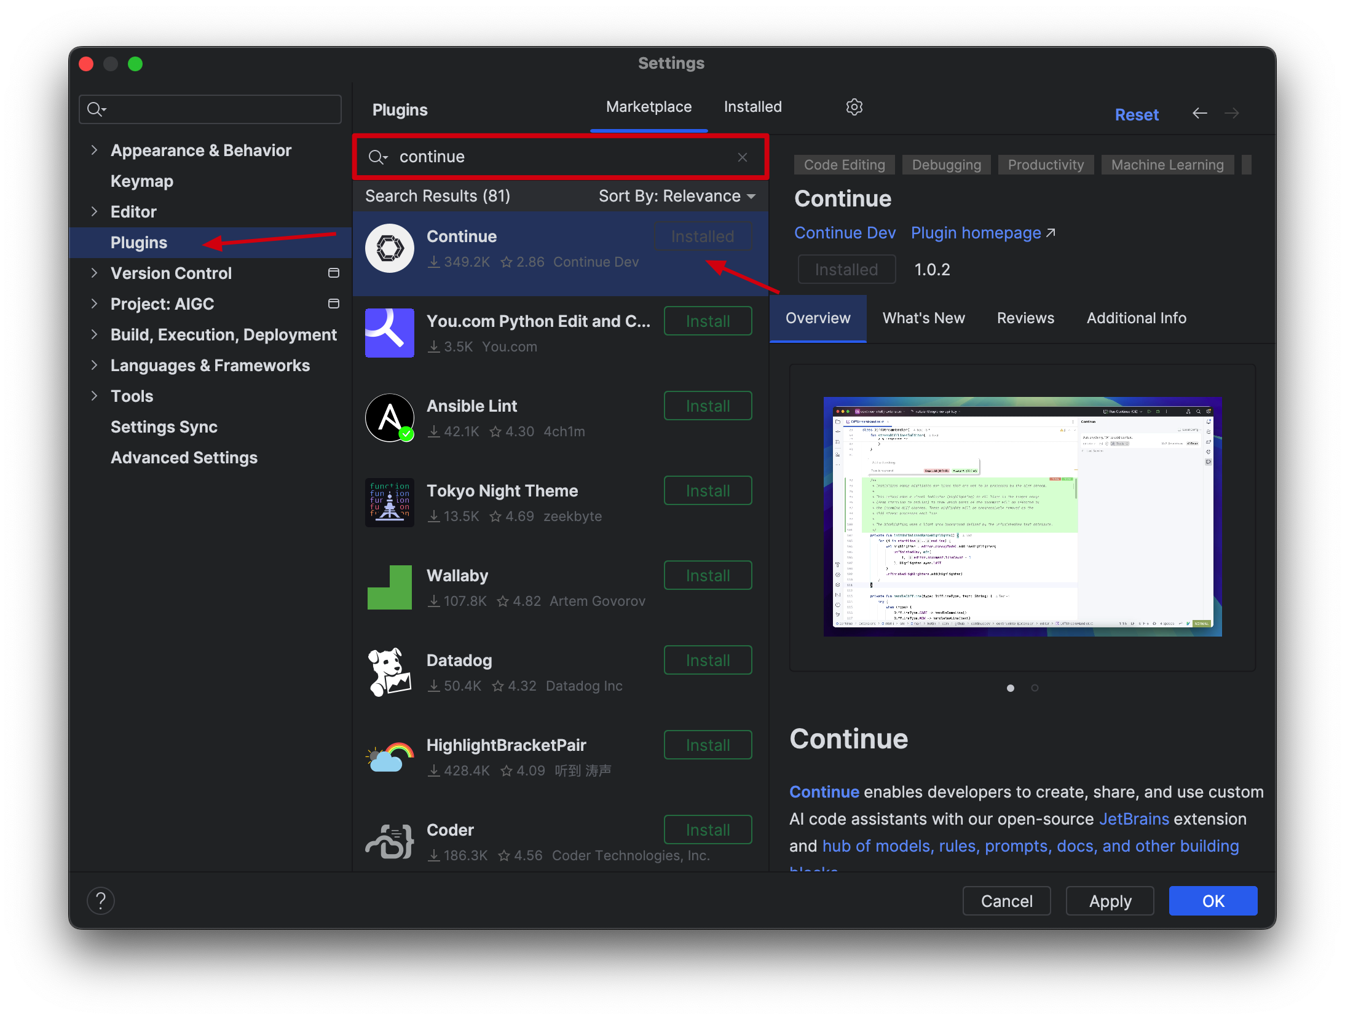Click the Version Control project-level icon
This screenshot has width=1345, height=1020.
coord(334,273)
